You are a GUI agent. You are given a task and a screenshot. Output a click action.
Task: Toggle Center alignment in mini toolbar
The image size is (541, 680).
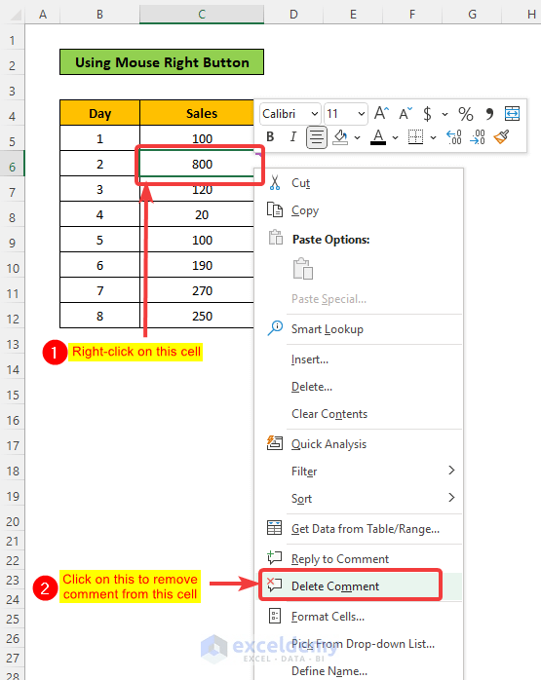pos(317,137)
